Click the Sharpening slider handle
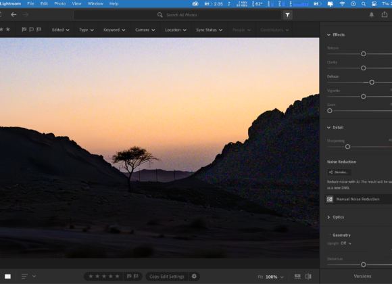The width and height of the screenshot is (392, 284). (347, 147)
